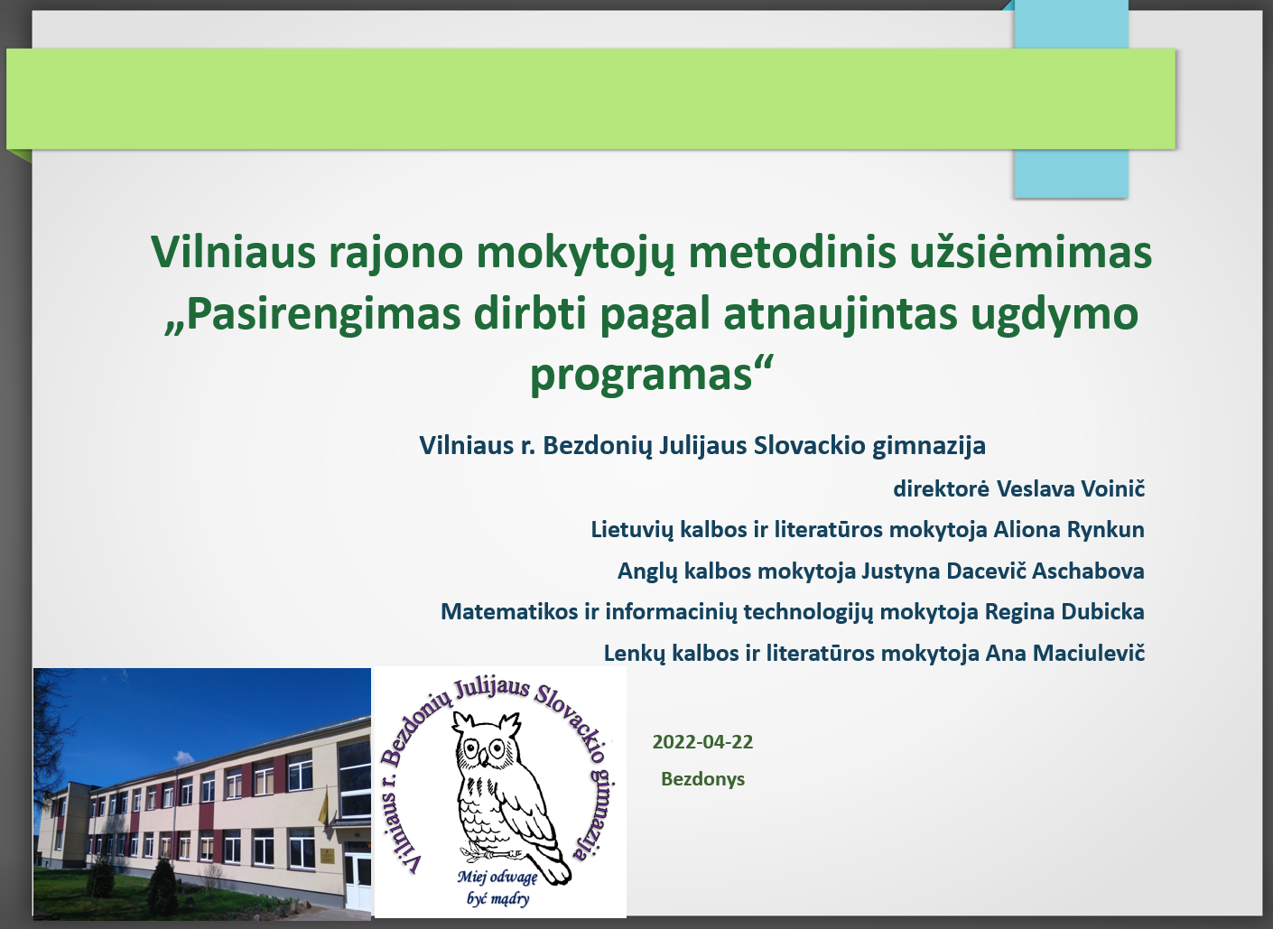Click the title line "„Pasirengimas dirbti pagal atnaujintas ugdymo"
Image resolution: width=1273 pixels, height=929 pixels.
[x=651, y=314]
